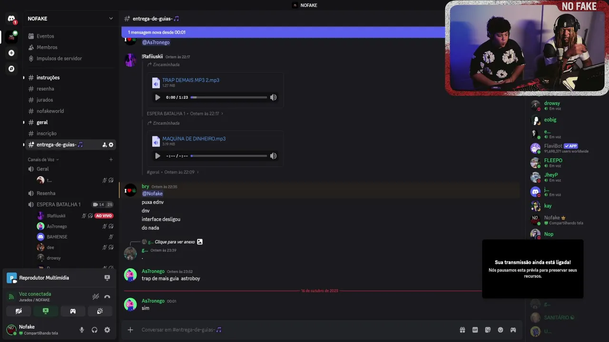Open the soundboard button
The image size is (609, 342).
point(100,311)
